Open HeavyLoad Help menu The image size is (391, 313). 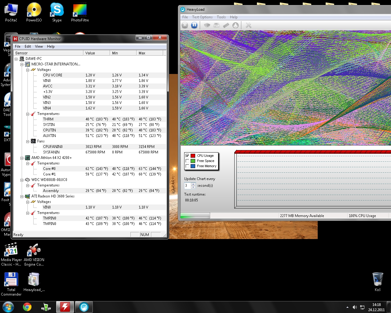[x=234, y=17]
